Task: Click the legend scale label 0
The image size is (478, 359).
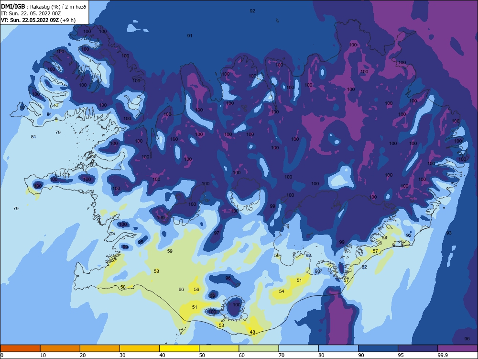Action: (x=2, y=355)
